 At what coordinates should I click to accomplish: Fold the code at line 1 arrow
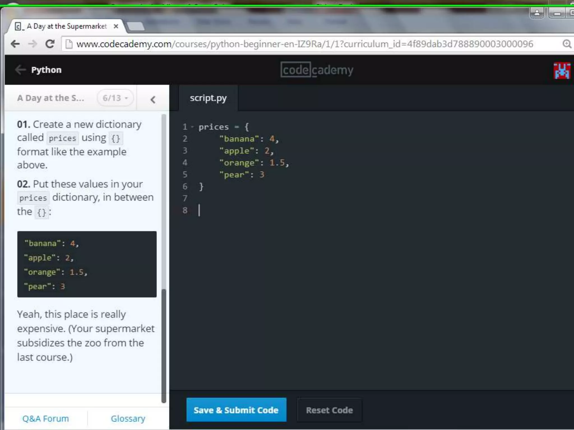(193, 127)
